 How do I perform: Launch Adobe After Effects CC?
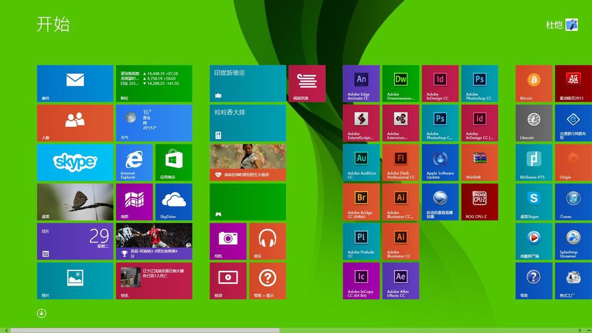[401, 280]
